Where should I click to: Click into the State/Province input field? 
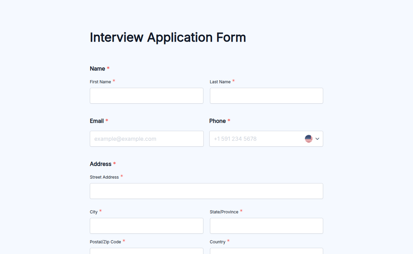pyautogui.click(x=266, y=226)
